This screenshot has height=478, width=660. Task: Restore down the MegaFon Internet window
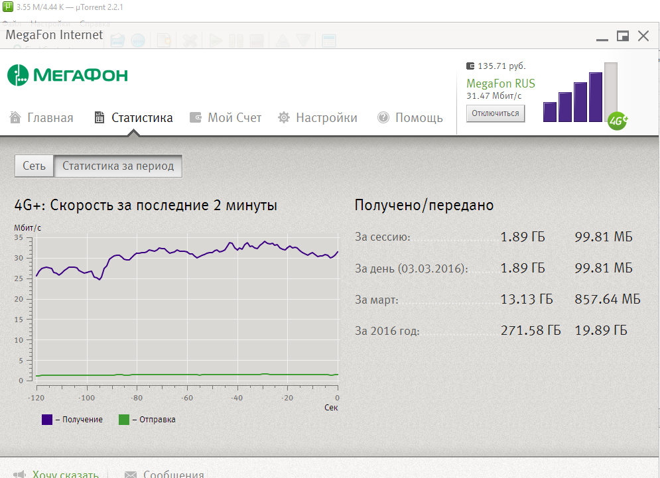tap(623, 36)
